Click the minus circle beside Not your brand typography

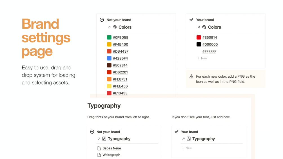point(92,132)
